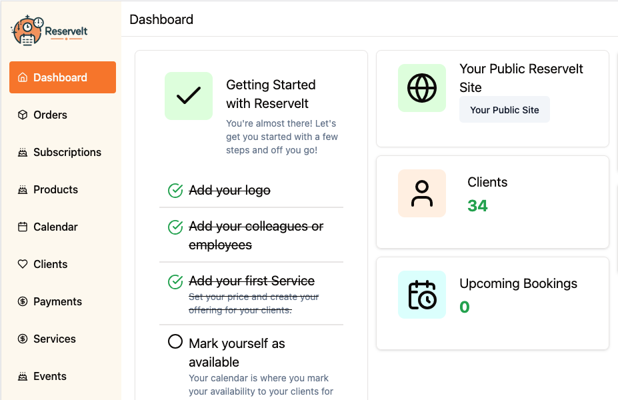618x400 pixels.
Task: Click the globe icon on Public Site card
Action: tap(421, 87)
